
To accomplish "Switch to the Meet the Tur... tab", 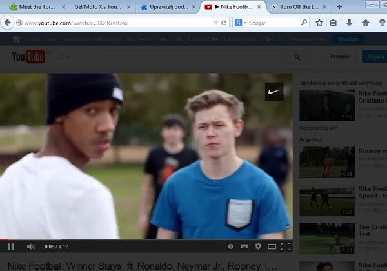I will click(x=37, y=7).
